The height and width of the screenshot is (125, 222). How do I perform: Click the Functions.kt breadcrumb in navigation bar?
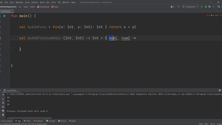pos(43,7)
